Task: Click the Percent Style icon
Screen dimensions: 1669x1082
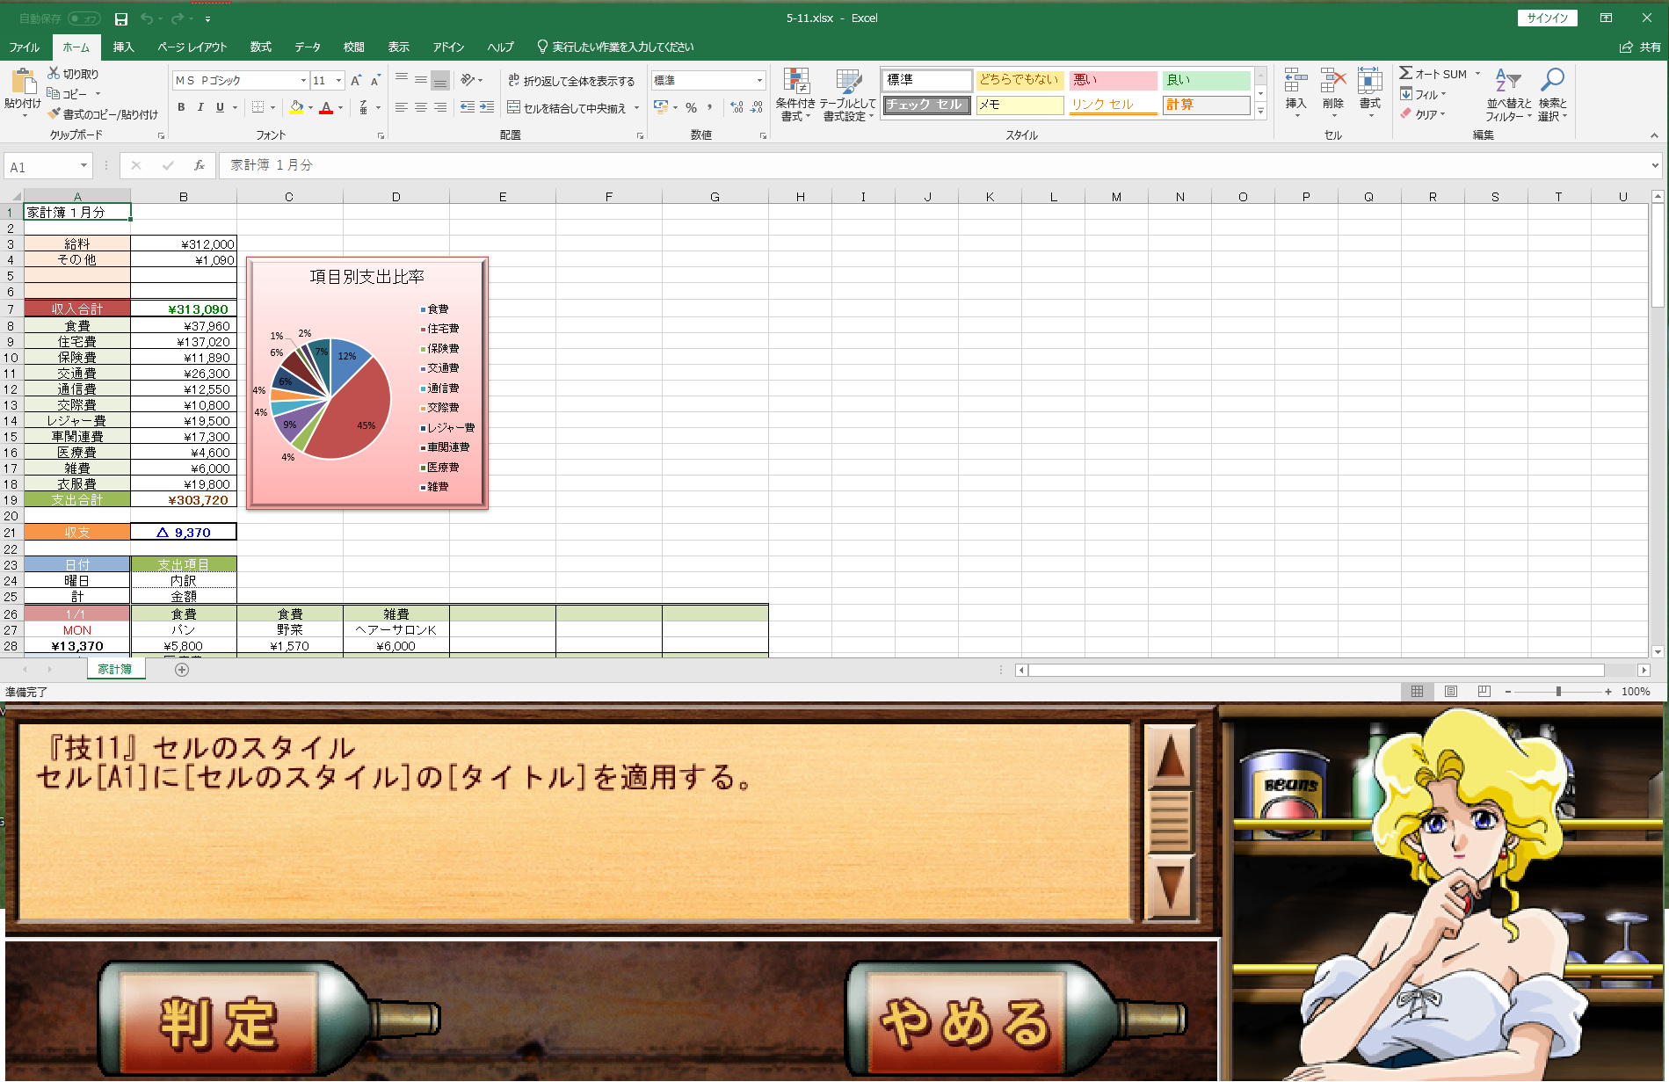Action: pos(691,107)
